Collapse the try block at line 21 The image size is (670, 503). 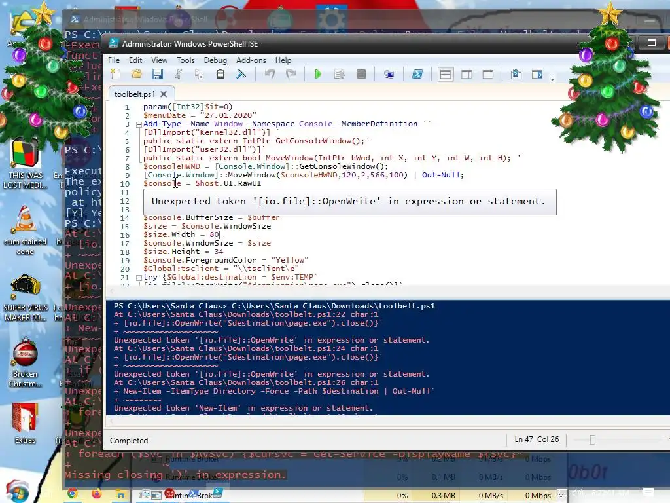point(139,278)
